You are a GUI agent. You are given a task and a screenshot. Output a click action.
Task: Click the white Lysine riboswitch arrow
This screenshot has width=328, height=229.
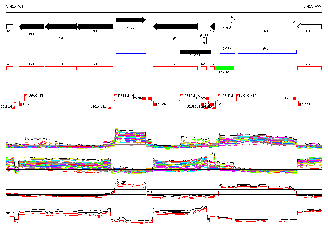pos(203,40)
